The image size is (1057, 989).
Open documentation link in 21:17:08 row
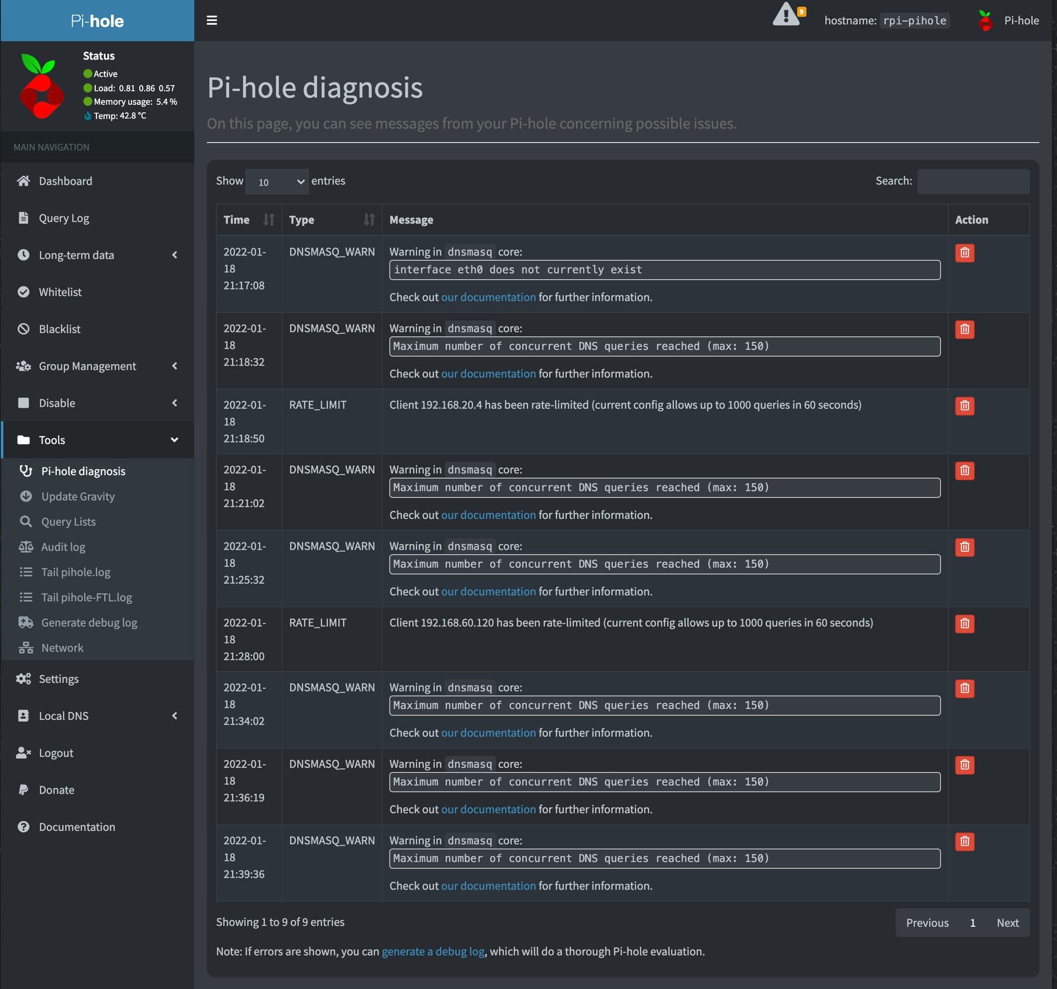point(488,297)
